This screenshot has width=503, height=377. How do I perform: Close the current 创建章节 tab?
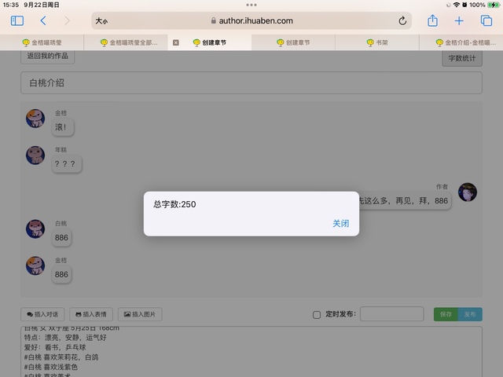(175, 42)
